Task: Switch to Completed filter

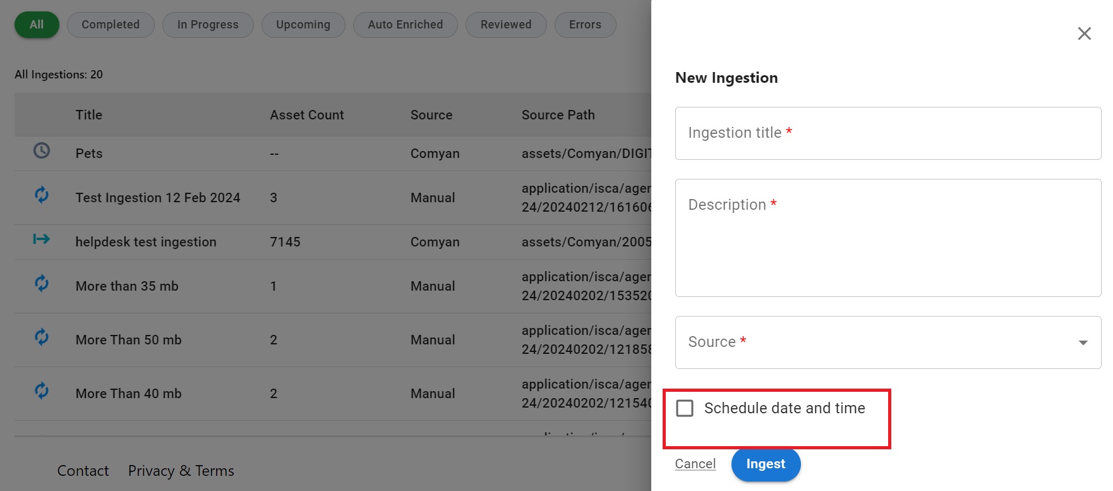Action: pyautogui.click(x=111, y=25)
